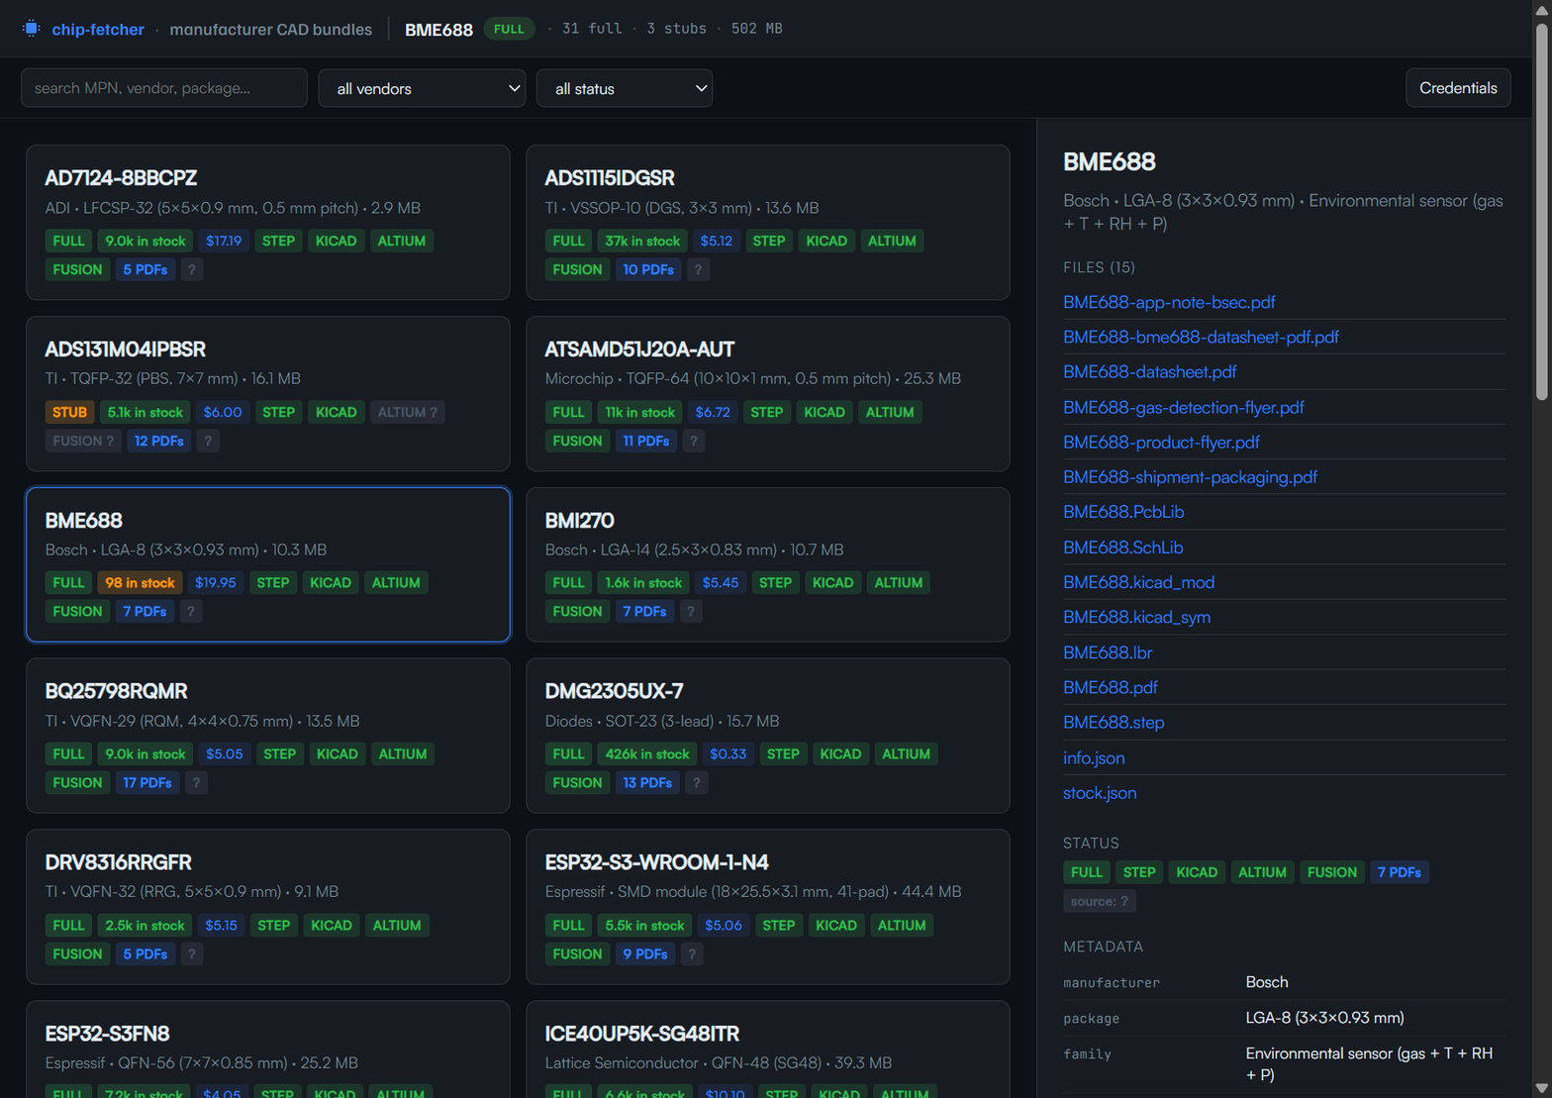Focus the search MPN, vendor, package field

click(x=164, y=88)
